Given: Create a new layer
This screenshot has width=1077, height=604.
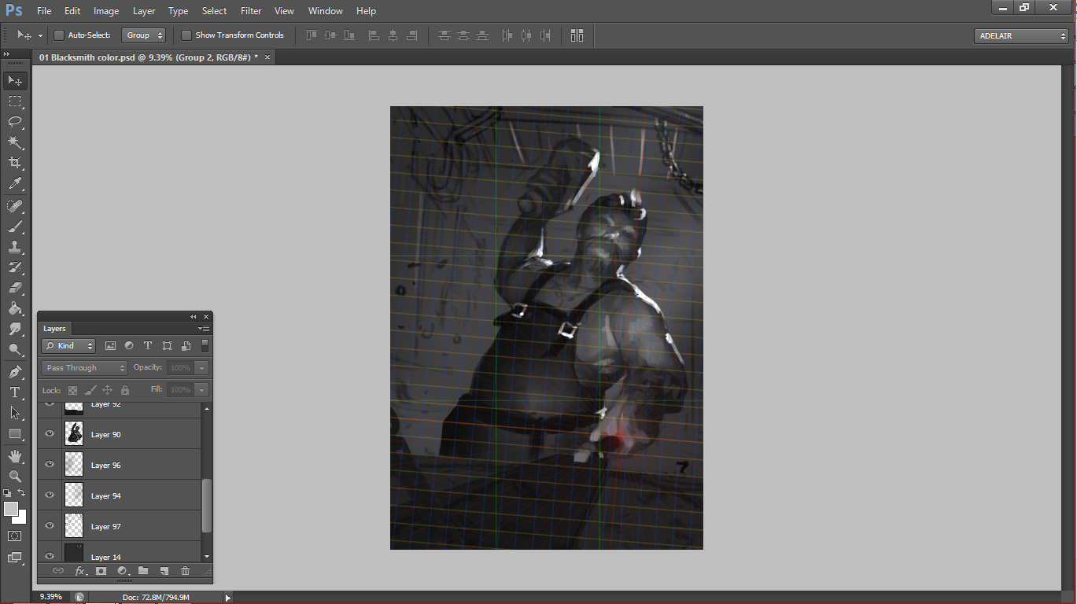Looking at the screenshot, I should pyautogui.click(x=164, y=571).
